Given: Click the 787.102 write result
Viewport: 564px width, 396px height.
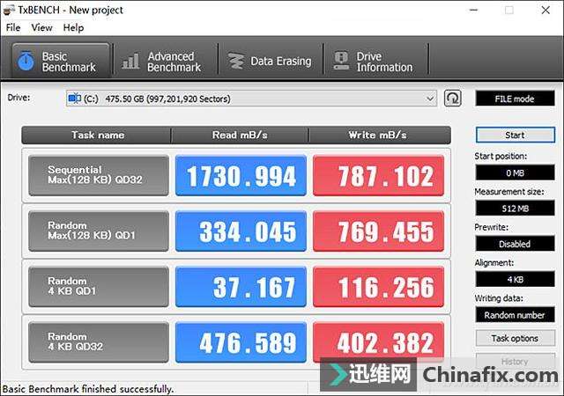Looking at the screenshot, I should coord(378,176).
